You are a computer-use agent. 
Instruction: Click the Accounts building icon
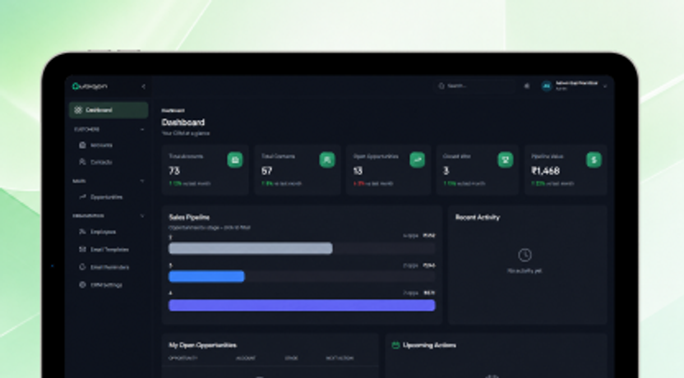click(82, 145)
